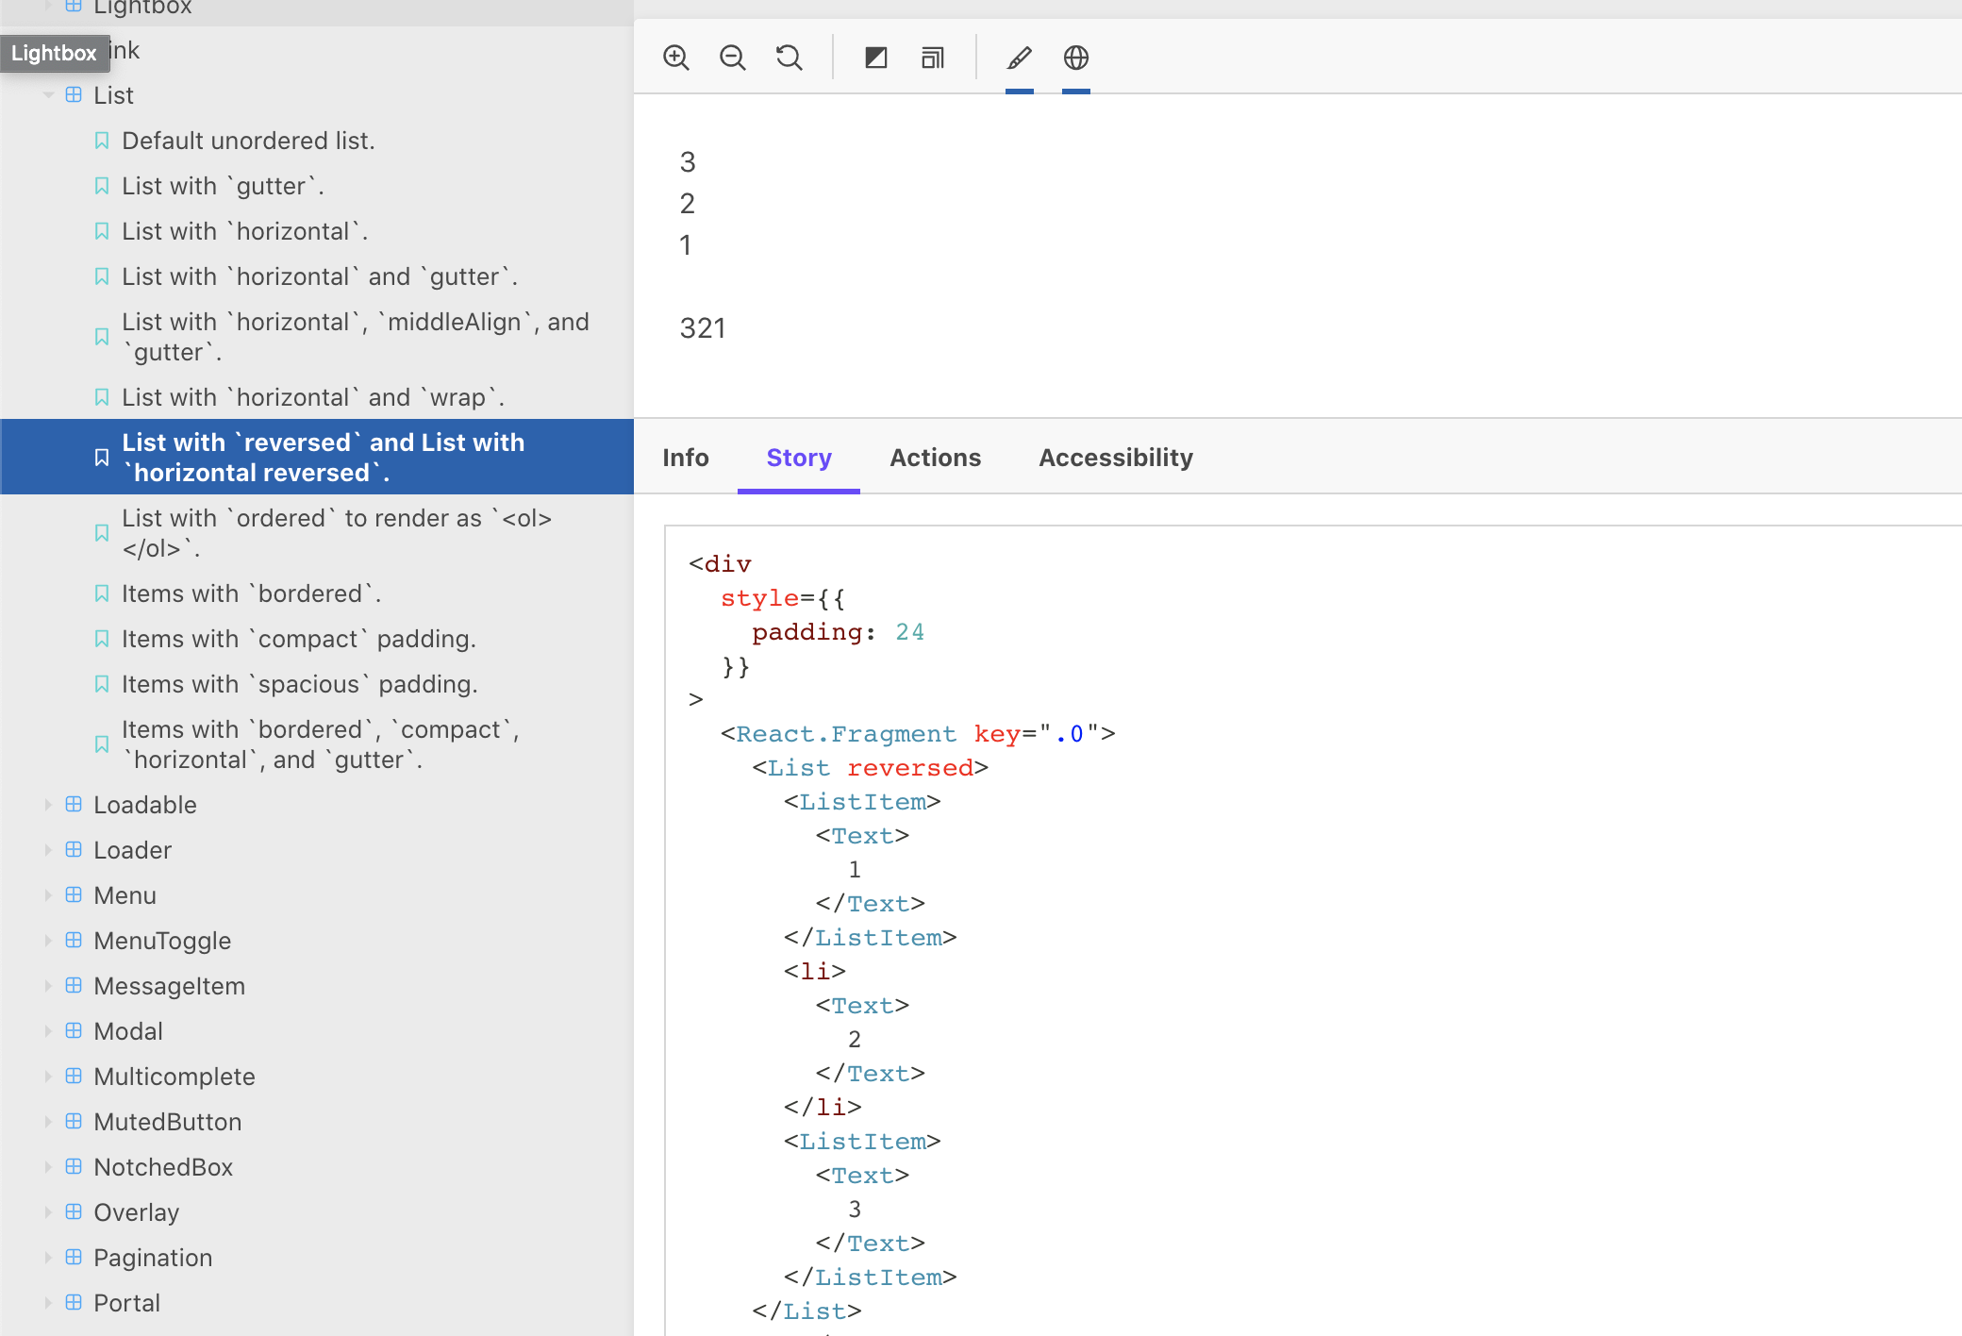The image size is (1962, 1336).
Task: Click the zoom in magnifier icon
Action: 675,58
